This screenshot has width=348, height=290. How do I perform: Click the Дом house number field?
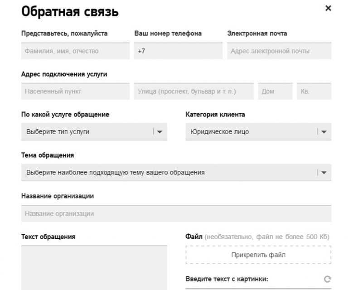(275, 91)
